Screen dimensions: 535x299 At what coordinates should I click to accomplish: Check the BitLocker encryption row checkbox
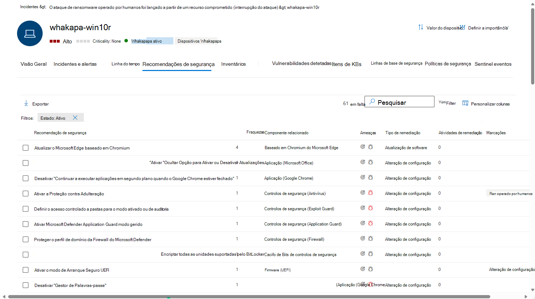click(26, 255)
